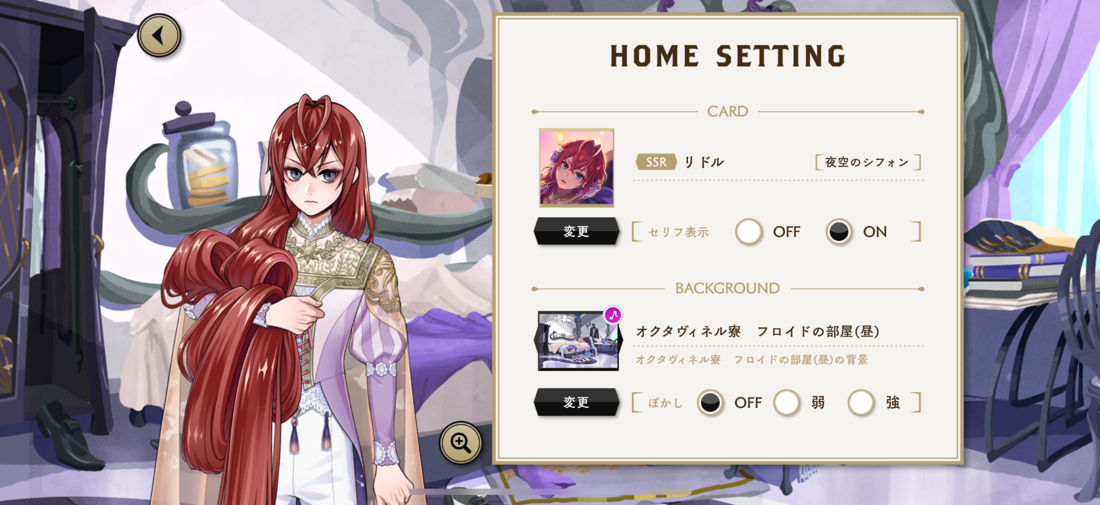Tap the BACKGROUND section header
Screen dimensions: 1100x505
[x=727, y=288]
